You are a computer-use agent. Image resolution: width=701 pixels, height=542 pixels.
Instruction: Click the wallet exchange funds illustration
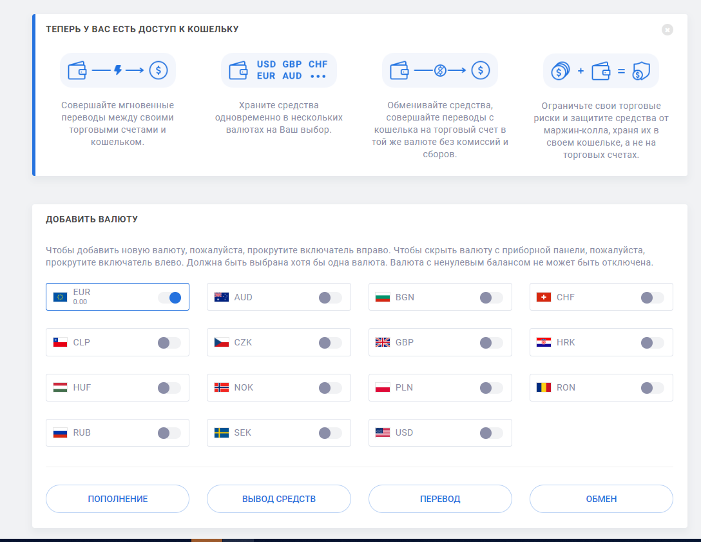[x=440, y=70]
